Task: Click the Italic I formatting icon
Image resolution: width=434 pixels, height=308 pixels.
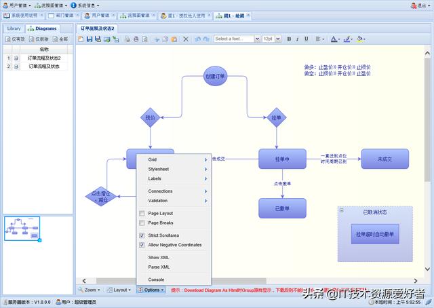Action: click(298, 39)
